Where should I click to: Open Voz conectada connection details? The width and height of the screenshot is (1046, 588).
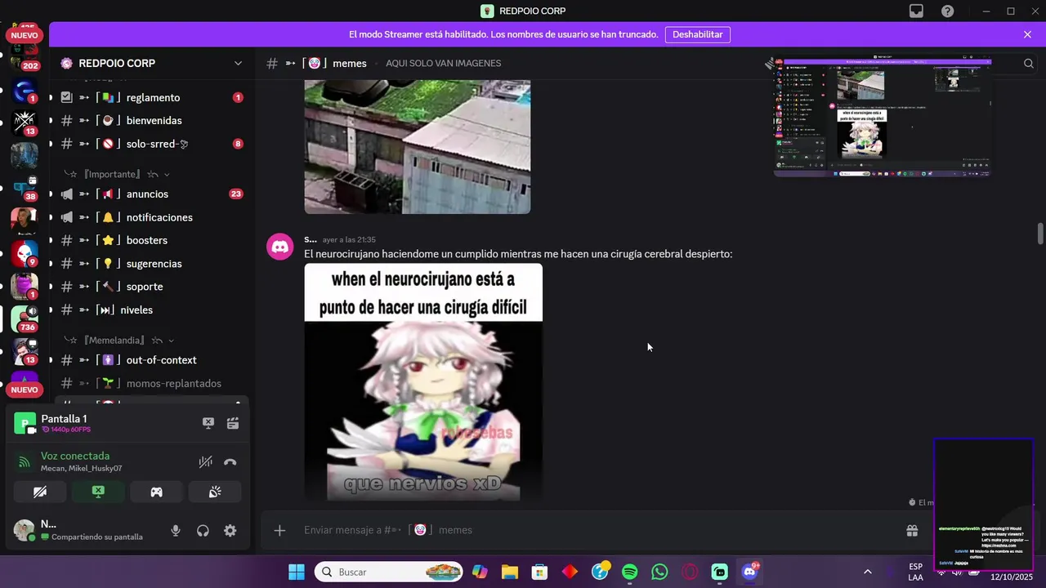[x=75, y=457]
